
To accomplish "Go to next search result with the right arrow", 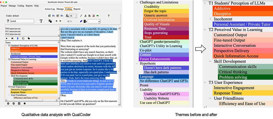I will point(60,21).
